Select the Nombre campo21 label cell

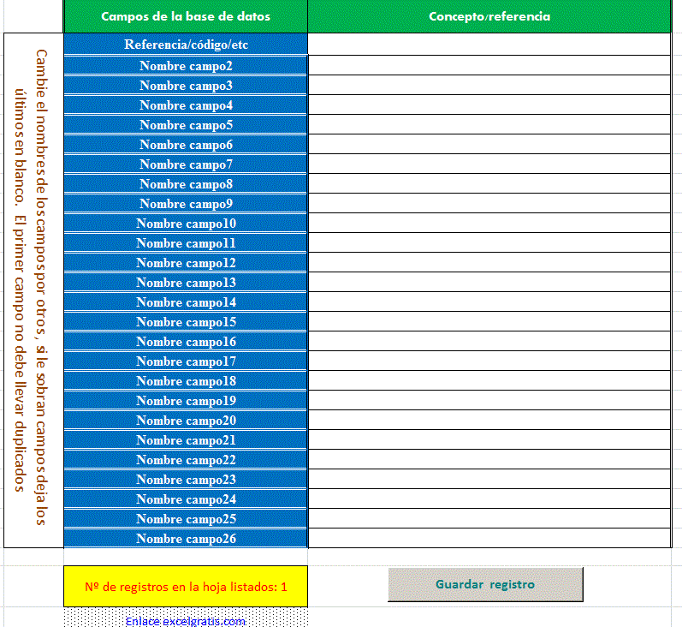pyautogui.click(x=186, y=439)
